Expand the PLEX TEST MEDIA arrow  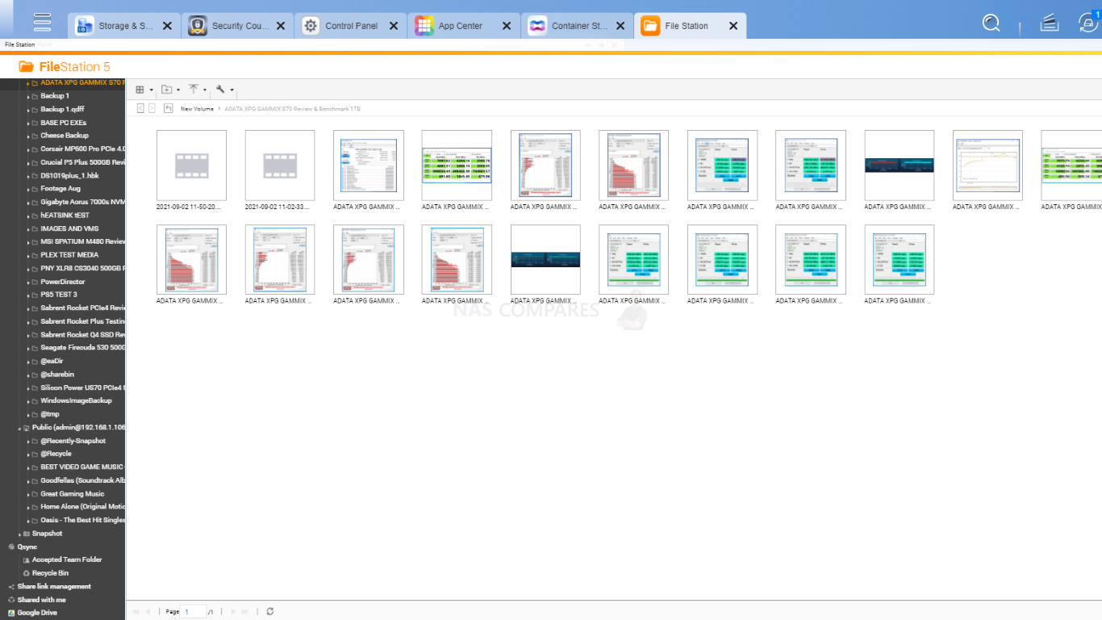[x=28, y=255]
